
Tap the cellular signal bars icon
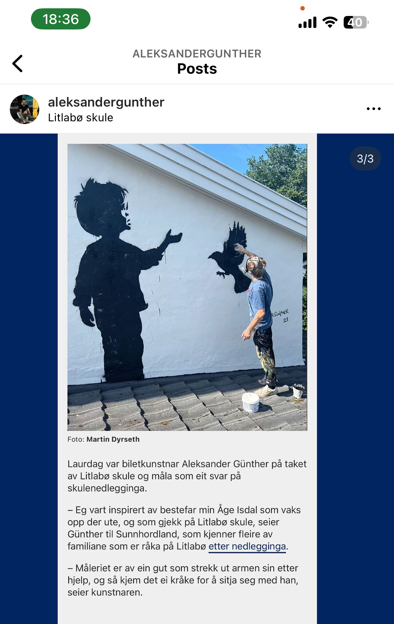307,22
